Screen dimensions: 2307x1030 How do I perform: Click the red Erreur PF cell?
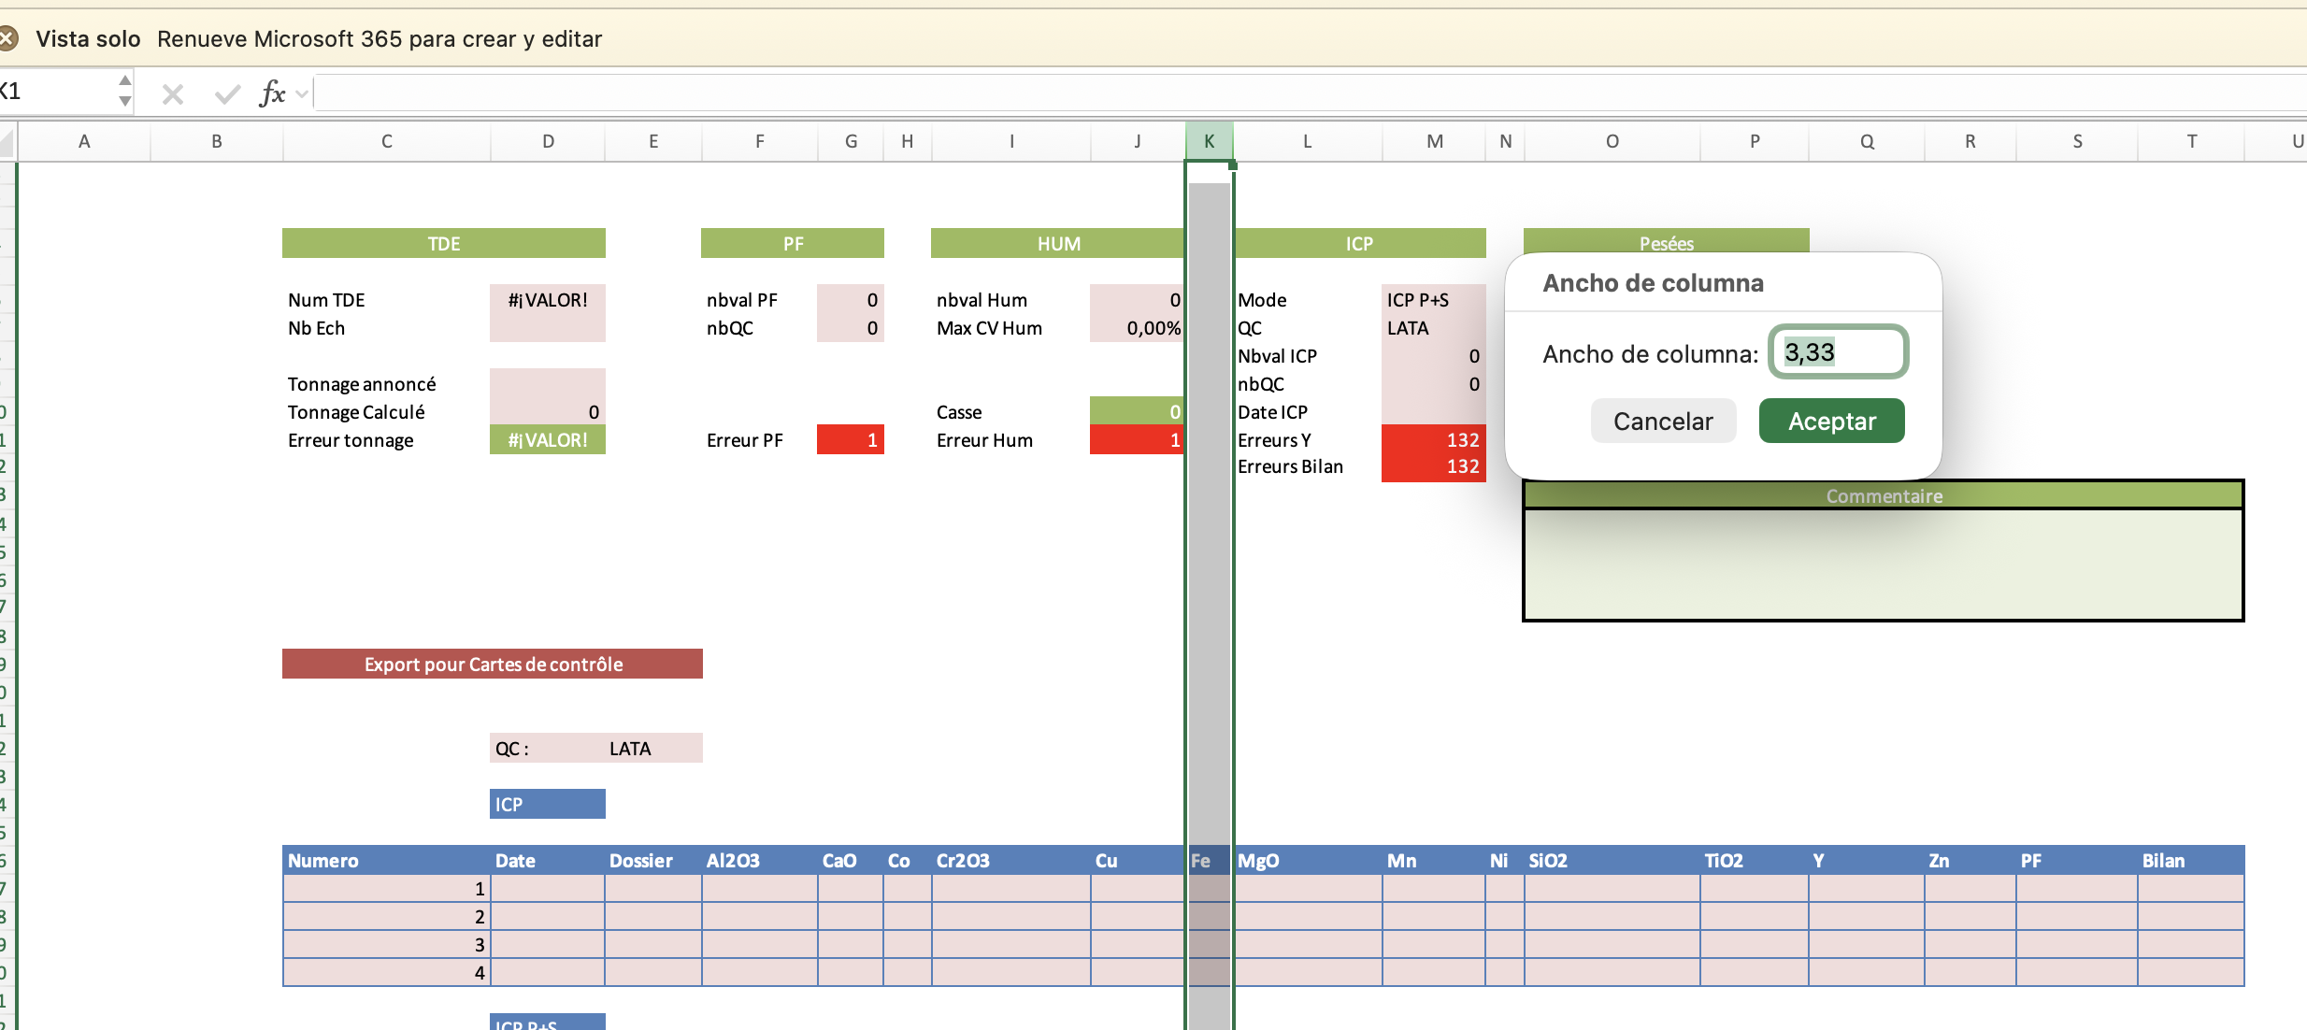[850, 439]
